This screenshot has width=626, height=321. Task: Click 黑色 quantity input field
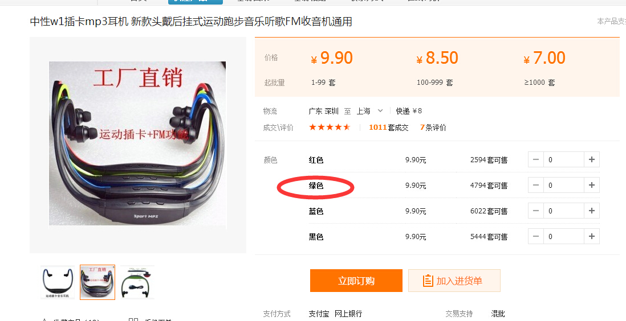click(x=564, y=236)
